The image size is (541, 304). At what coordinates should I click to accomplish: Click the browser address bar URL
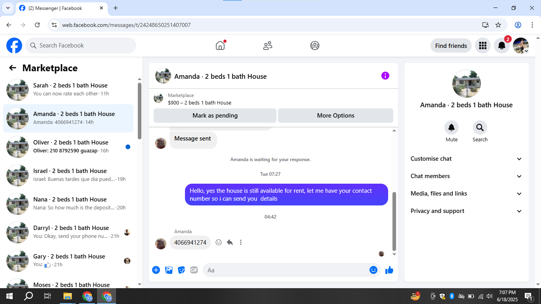126,25
